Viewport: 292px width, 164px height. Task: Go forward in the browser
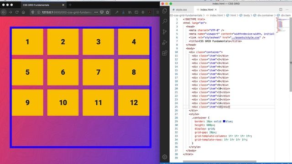click(x=10, y=12)
